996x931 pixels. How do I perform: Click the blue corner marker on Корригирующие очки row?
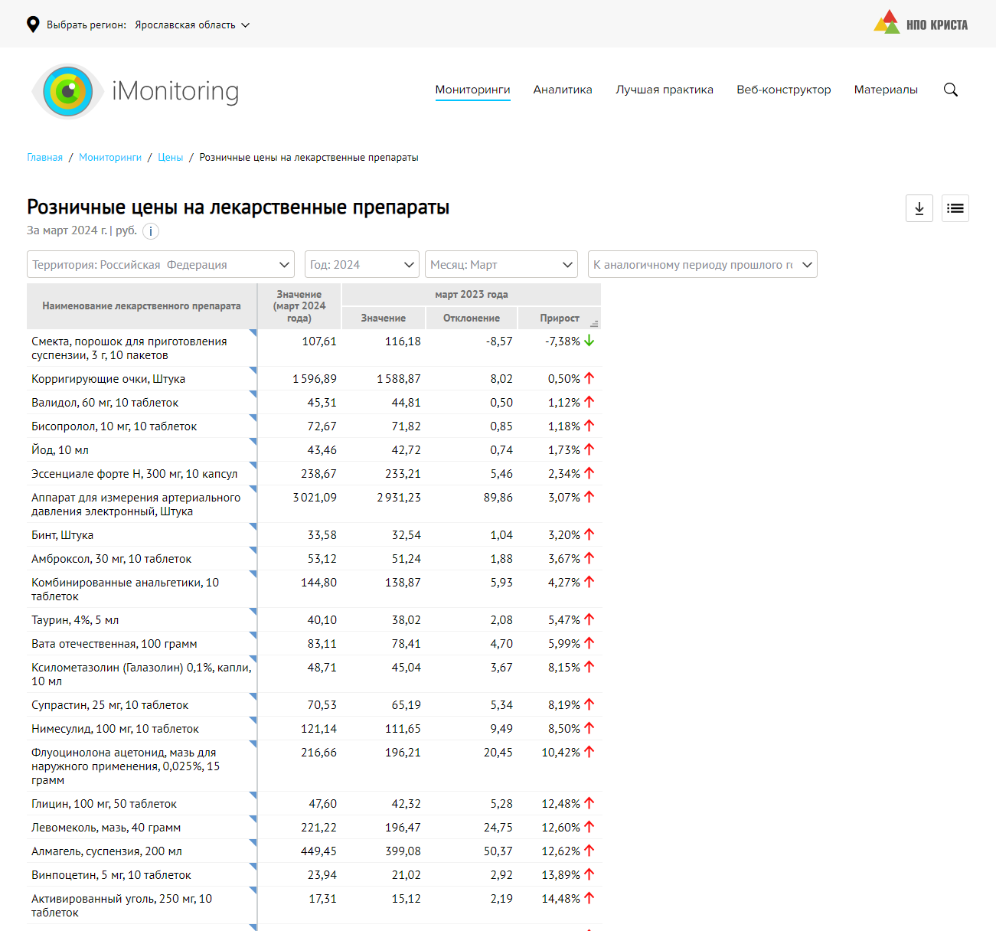point(253,371)
